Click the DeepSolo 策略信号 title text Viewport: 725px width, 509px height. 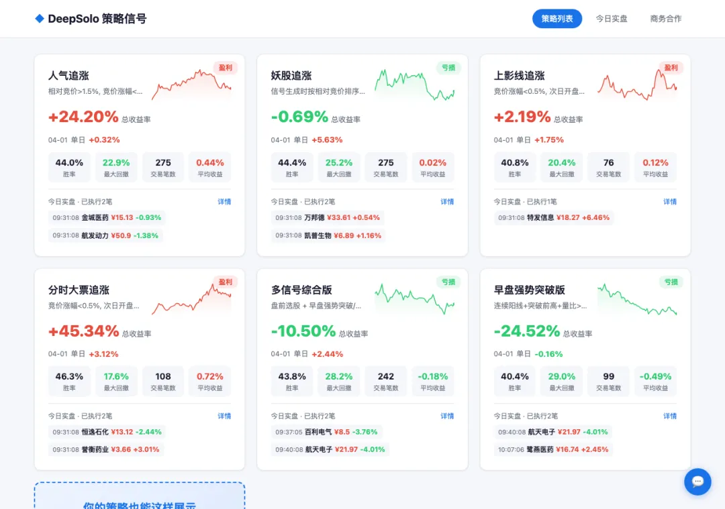(97, 19)
